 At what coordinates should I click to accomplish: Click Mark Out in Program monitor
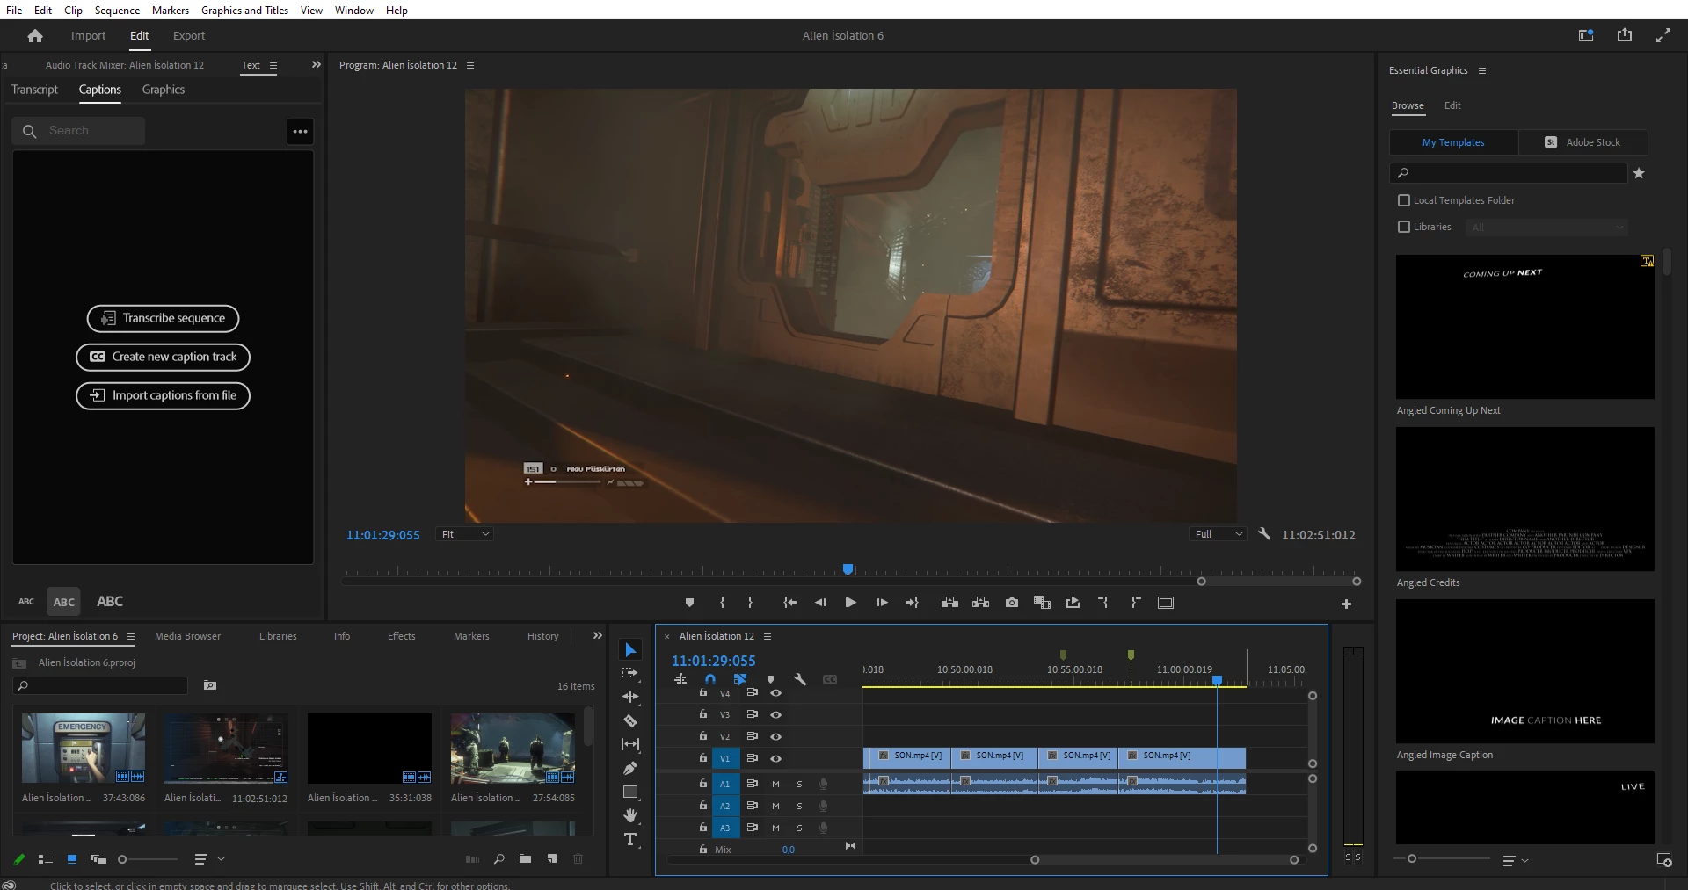point(750,603)
